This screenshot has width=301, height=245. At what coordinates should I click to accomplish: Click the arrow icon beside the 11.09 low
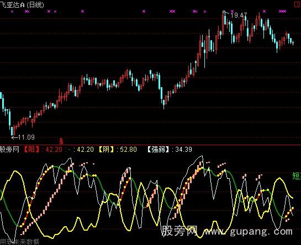point(15,137)
